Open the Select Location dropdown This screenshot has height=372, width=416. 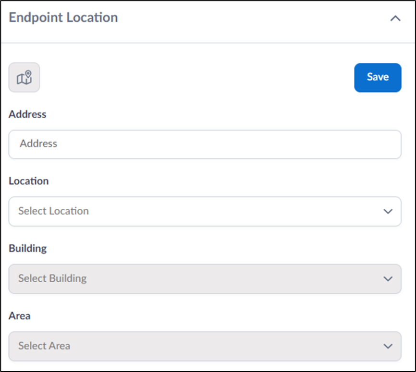click(205, 211)
